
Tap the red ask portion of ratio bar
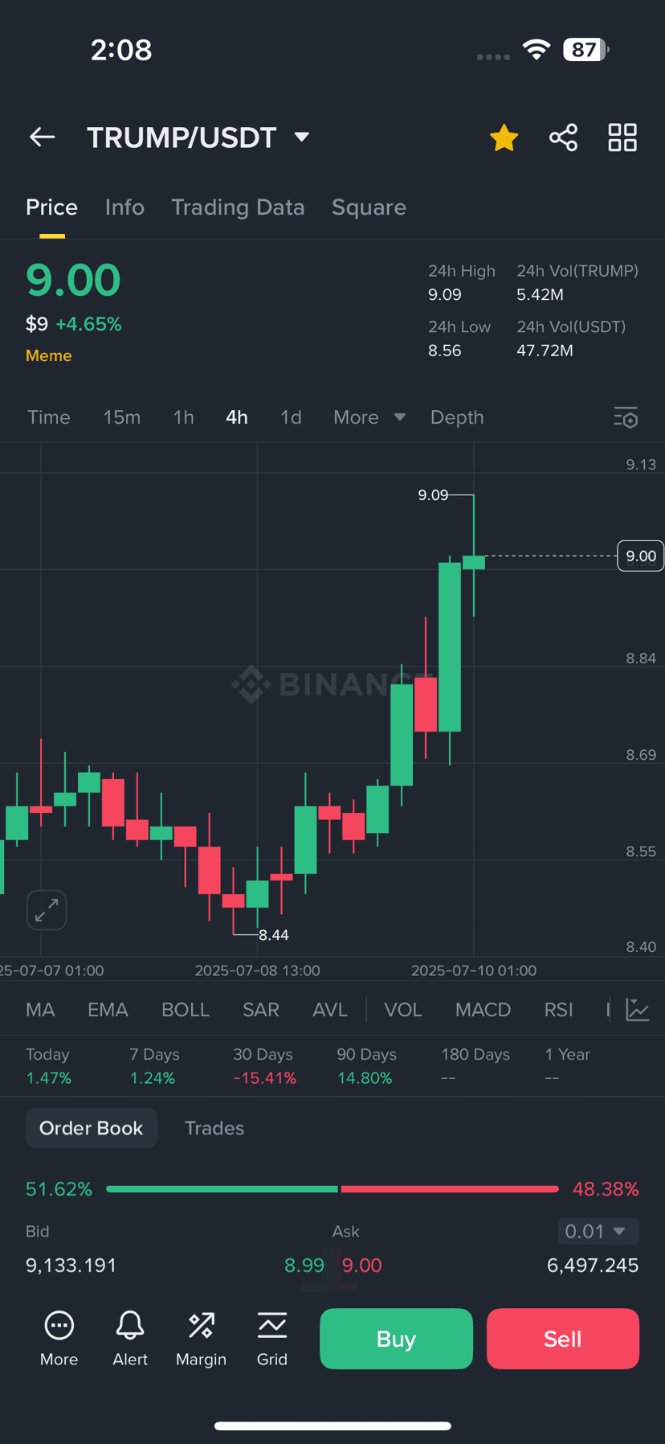click(450, 1188)
